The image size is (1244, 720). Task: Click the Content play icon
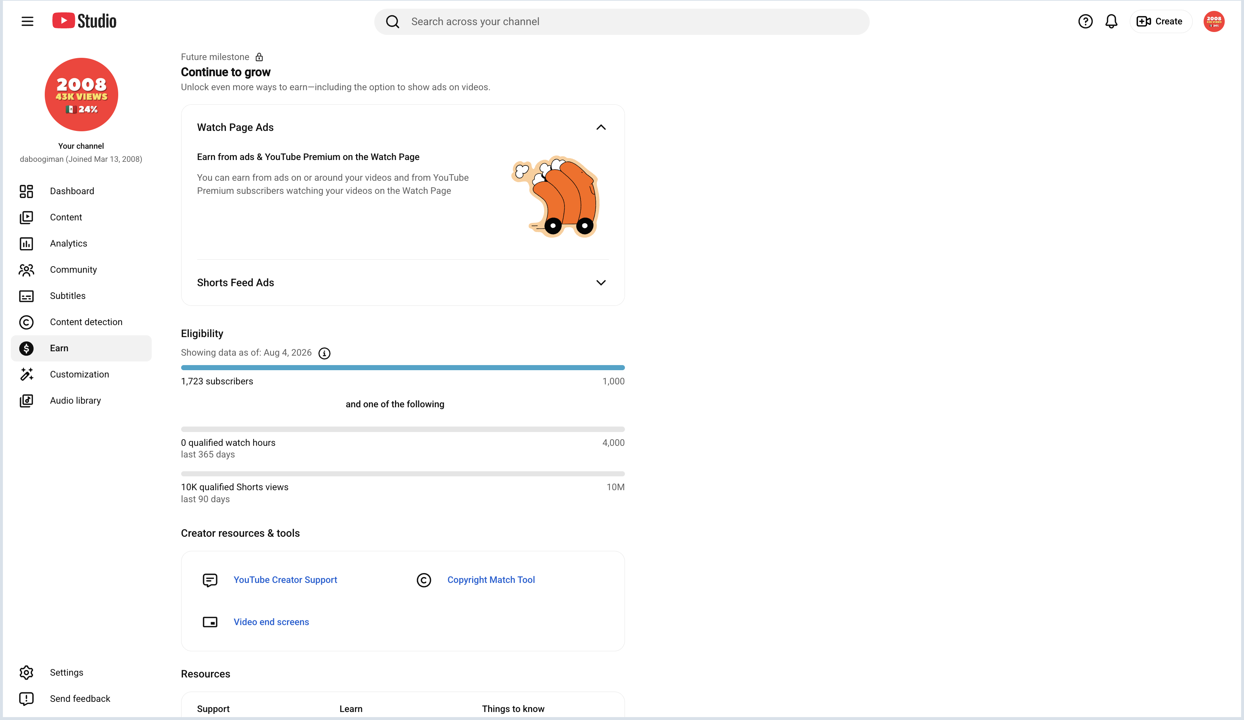coord(26,217)
